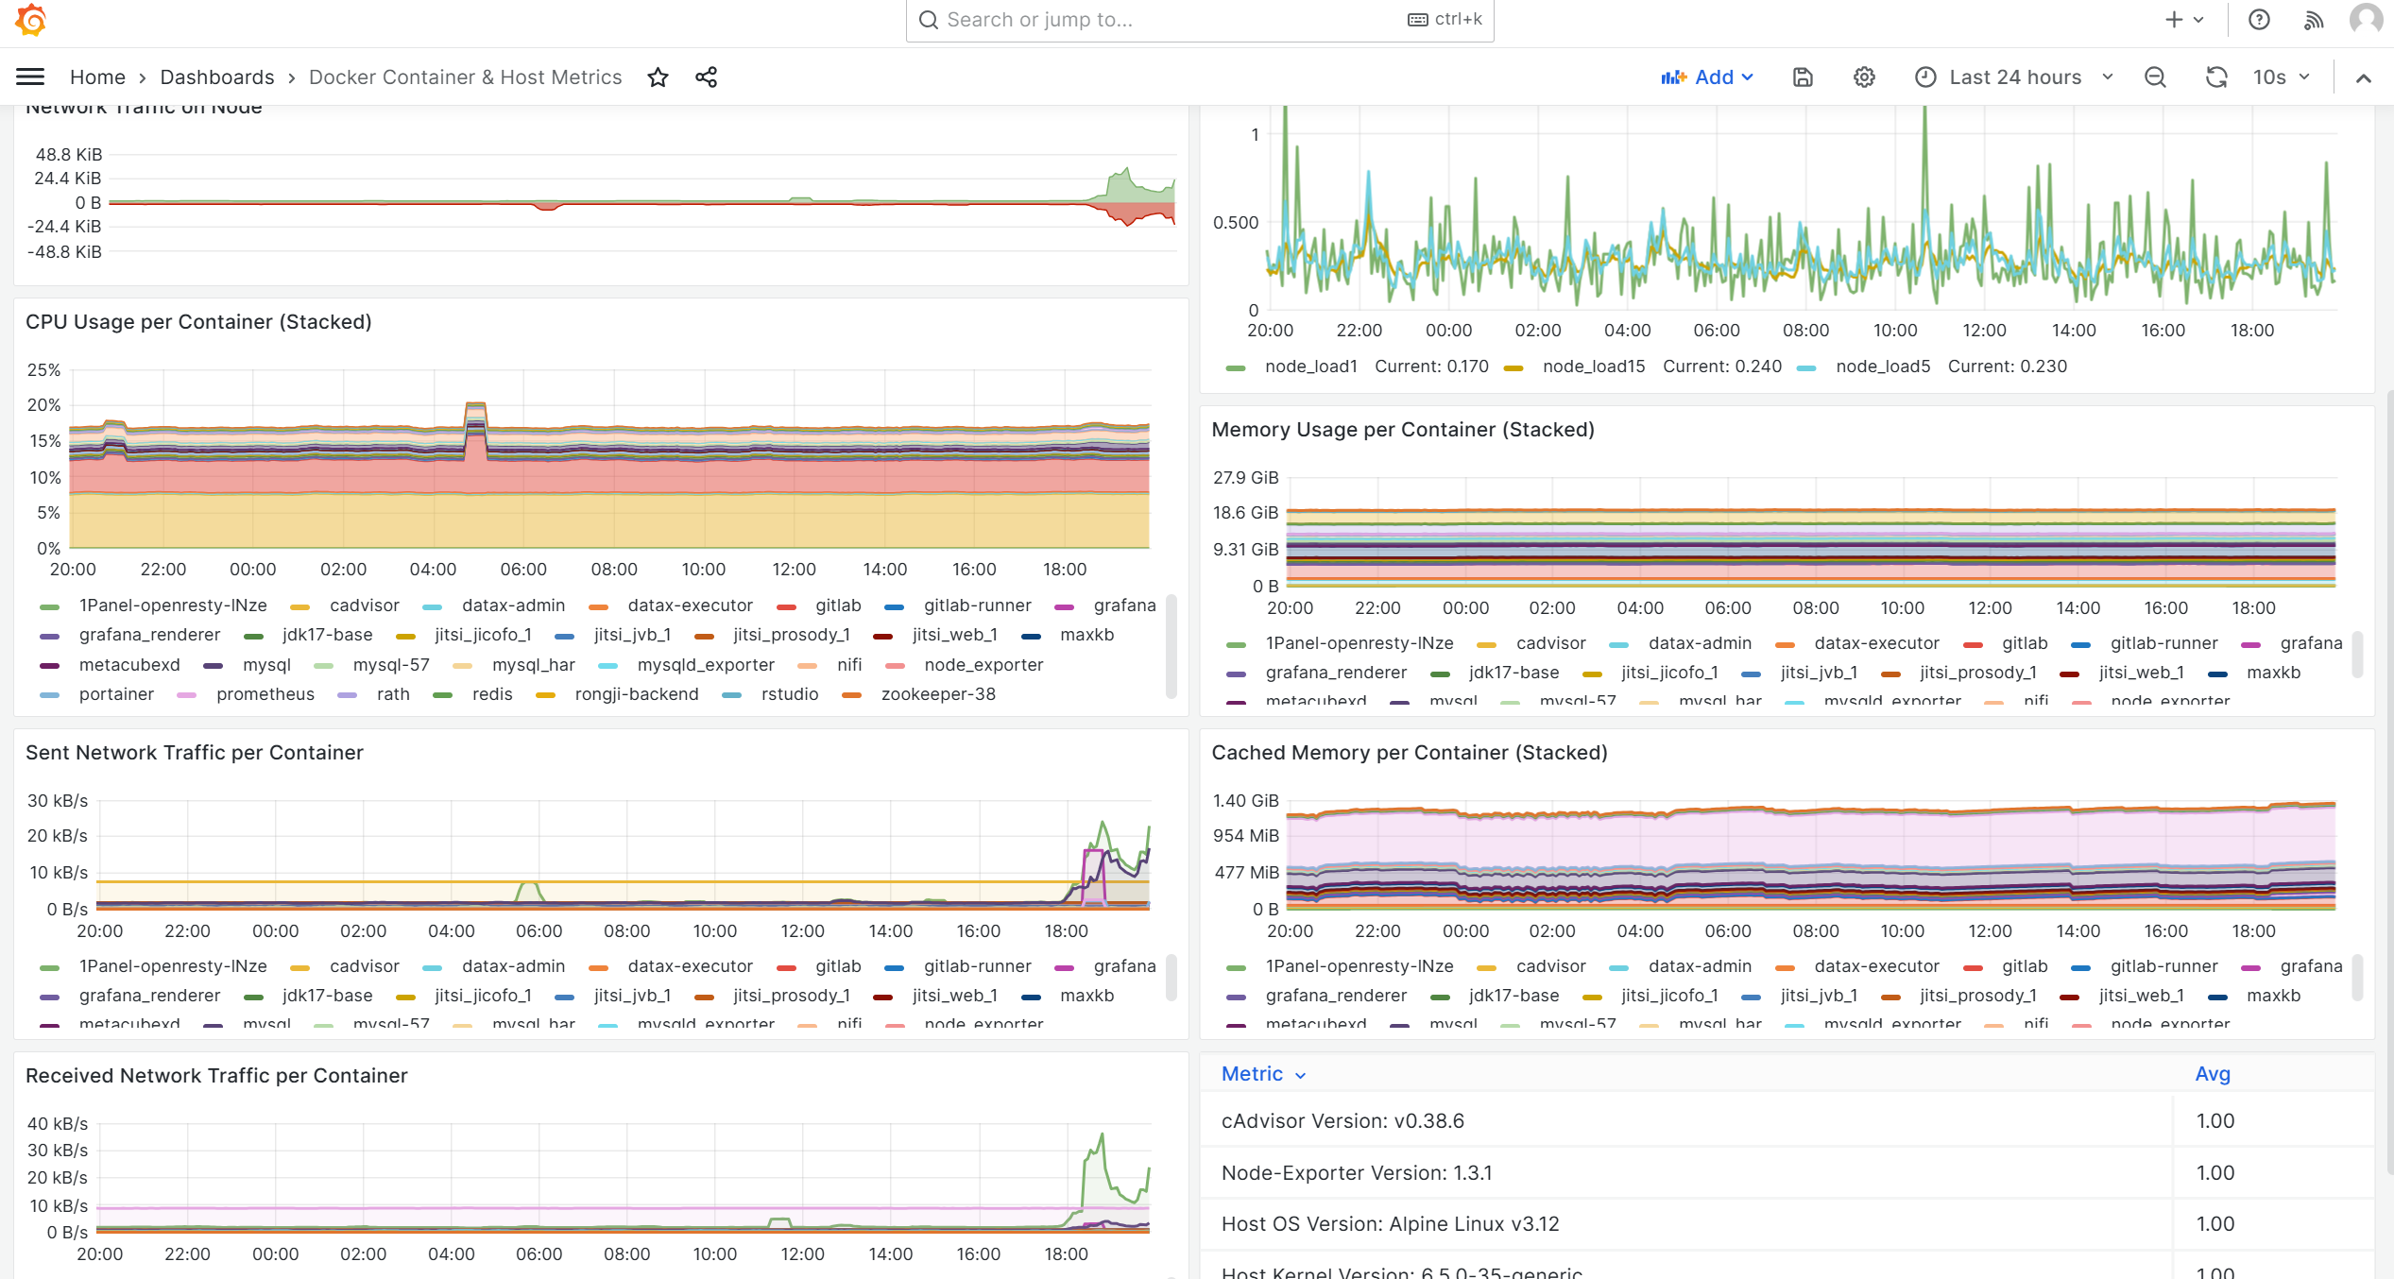Toggle the node_load1 series in the legend
Screen dimensions: 2394x1279
click(1312, 366)
